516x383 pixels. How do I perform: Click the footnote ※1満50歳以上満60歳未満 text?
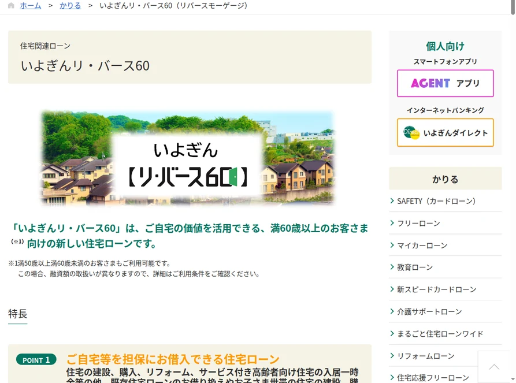[x=90, y=263]
